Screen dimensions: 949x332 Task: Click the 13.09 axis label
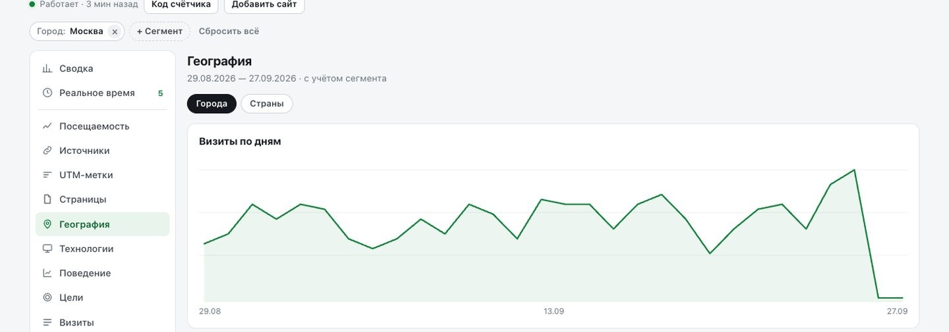554,311
